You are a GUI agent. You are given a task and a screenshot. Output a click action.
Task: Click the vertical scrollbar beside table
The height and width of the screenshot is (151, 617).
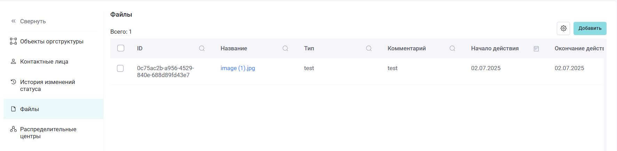point(605,95)
